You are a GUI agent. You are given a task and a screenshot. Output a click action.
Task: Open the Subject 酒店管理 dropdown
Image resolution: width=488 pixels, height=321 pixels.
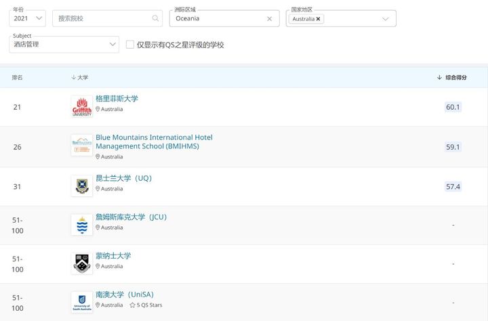coord(64,45)
